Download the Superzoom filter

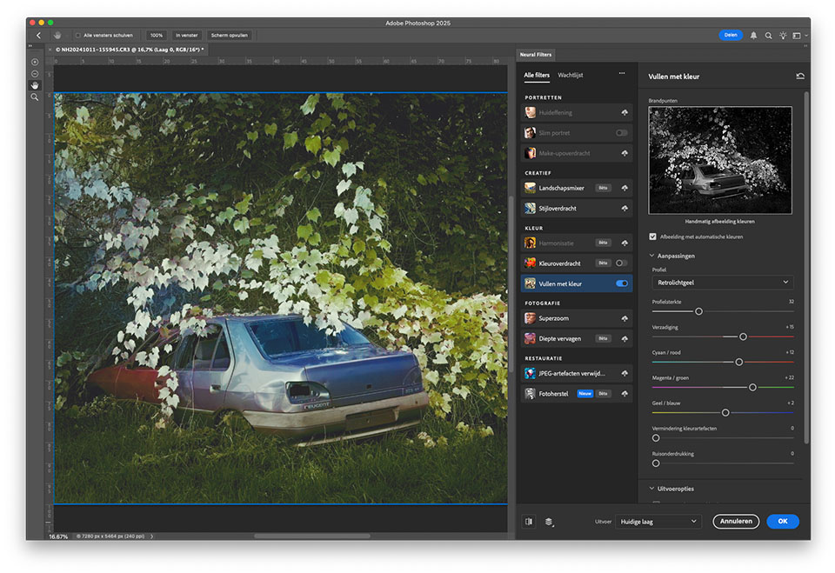(x=625, y=318)
